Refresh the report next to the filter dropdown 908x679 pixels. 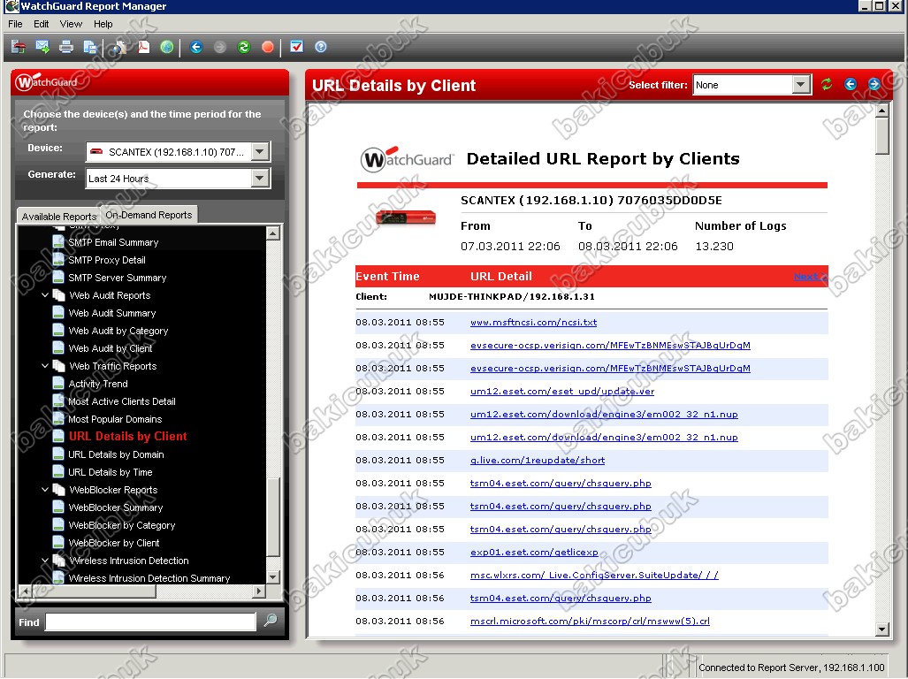pos(827,85)
